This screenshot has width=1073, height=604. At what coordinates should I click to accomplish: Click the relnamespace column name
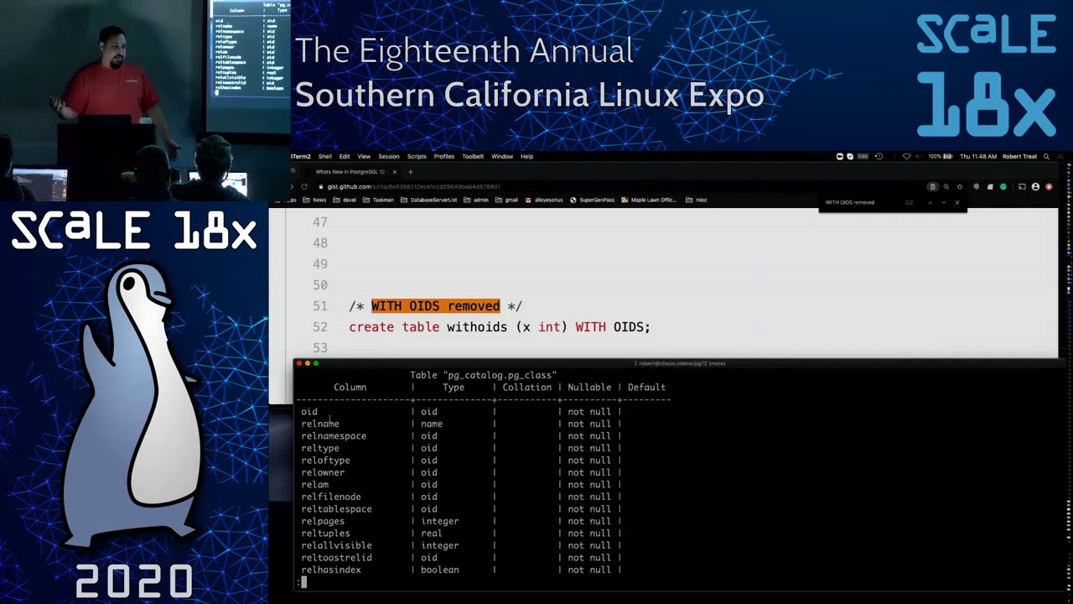click(334, 436)
